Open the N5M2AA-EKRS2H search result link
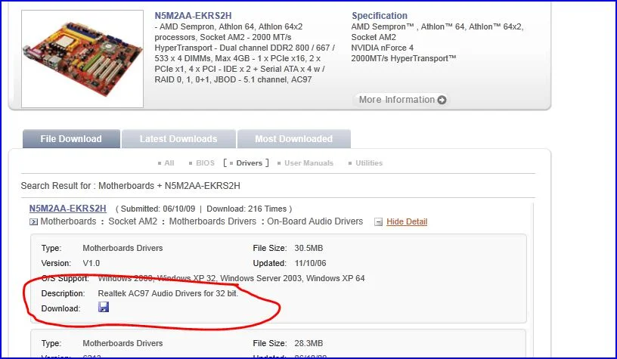Viewport: 617px width, 359px height. (x=68, y=209)
